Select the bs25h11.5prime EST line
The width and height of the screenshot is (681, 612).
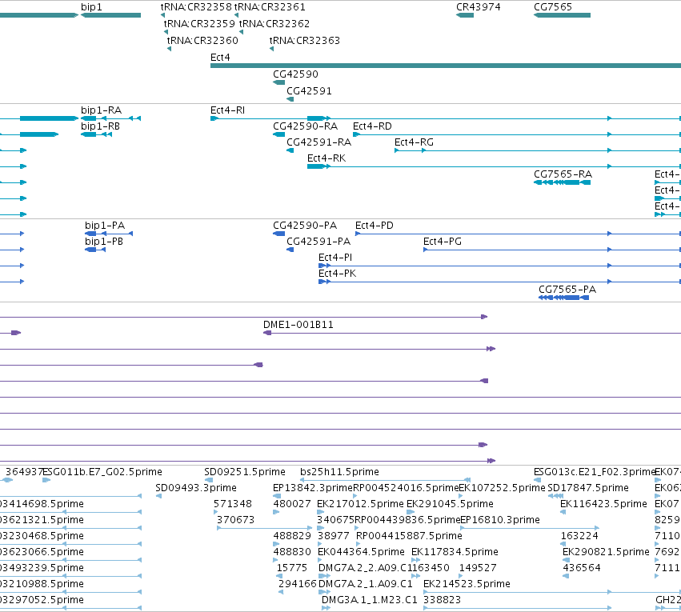tap(385, 480)
